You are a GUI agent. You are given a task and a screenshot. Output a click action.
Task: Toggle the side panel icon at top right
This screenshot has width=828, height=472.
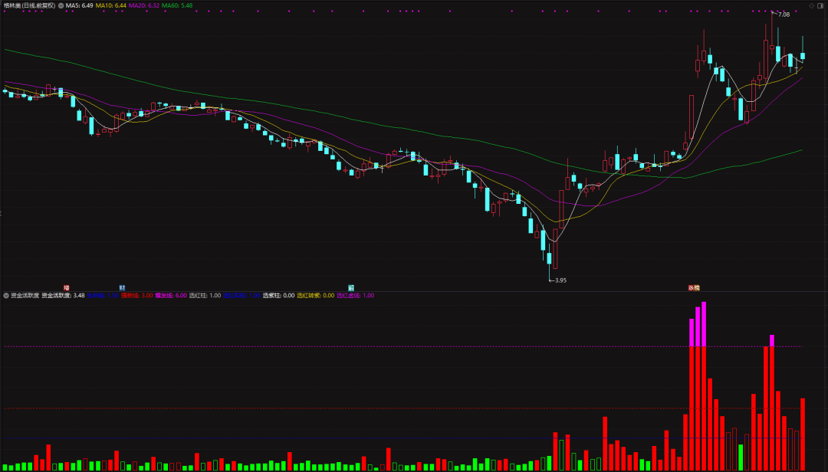(821, 5)
